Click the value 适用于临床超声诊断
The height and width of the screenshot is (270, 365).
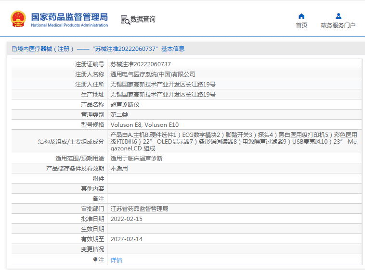[x=136, y=159]
